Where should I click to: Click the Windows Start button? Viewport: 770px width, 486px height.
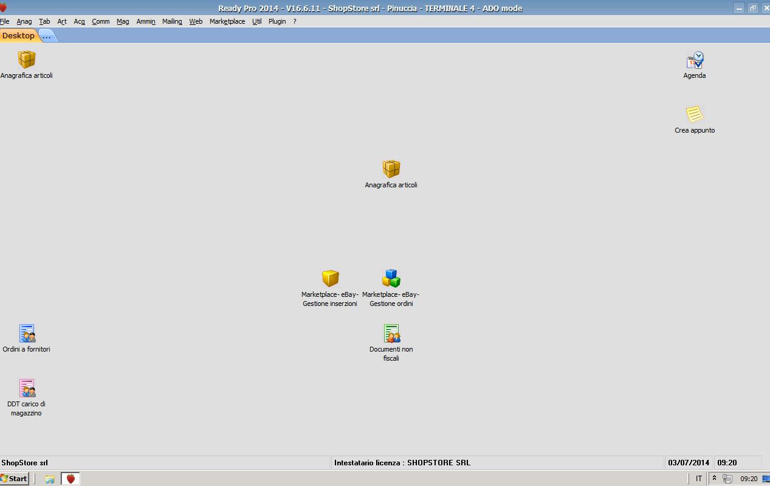(15, 479)
